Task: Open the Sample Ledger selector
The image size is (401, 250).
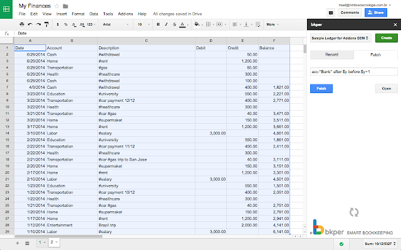Action: pos(340,38)
